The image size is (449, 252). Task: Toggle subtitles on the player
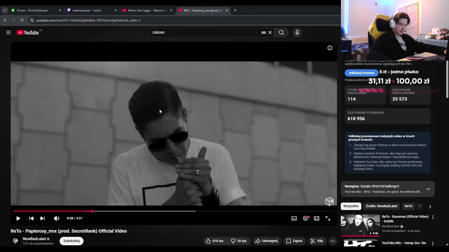(x=294, y=218)
